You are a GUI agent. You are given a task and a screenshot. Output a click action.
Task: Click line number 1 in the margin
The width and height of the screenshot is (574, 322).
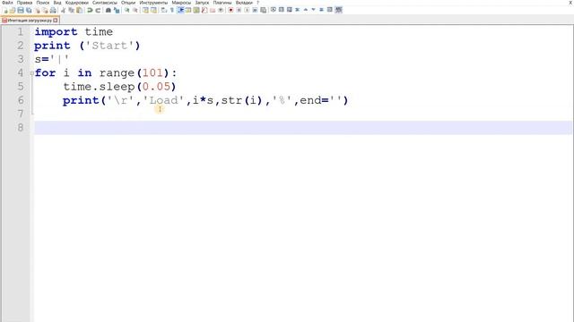click(x=21, y=32)
